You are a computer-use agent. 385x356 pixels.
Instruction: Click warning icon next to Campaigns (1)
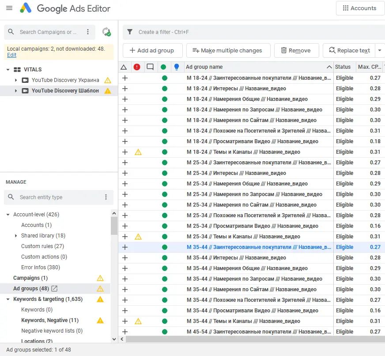pos(100,278)
